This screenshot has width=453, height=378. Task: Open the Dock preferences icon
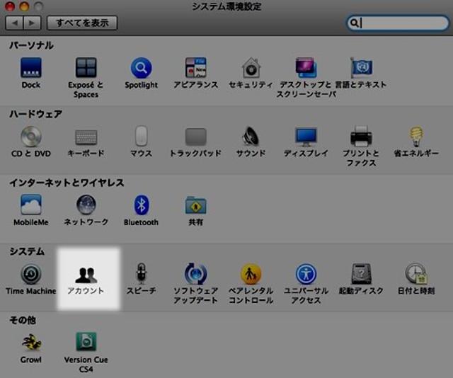30,69
